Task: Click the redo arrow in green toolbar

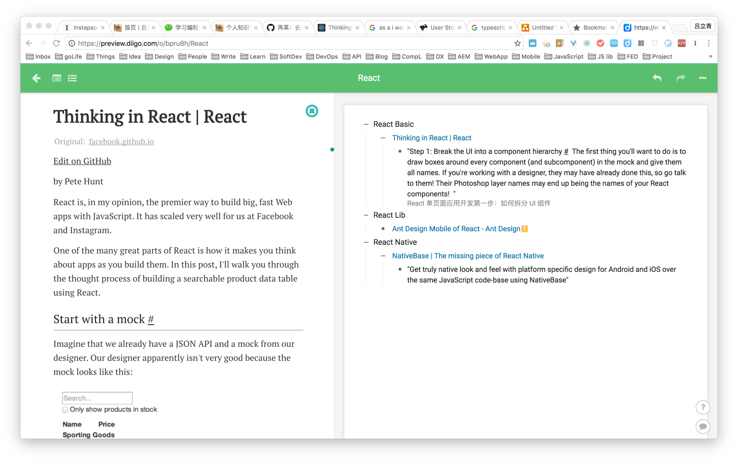Action: (x=680, y=78)
